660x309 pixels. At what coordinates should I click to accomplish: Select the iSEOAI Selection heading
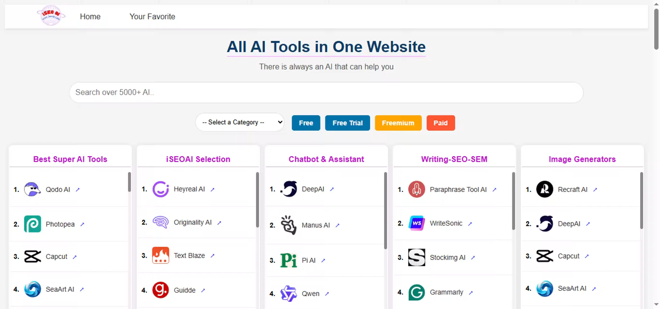[198, 159]
